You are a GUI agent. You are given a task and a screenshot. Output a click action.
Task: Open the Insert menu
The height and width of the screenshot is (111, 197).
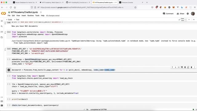tap(24, 16)
